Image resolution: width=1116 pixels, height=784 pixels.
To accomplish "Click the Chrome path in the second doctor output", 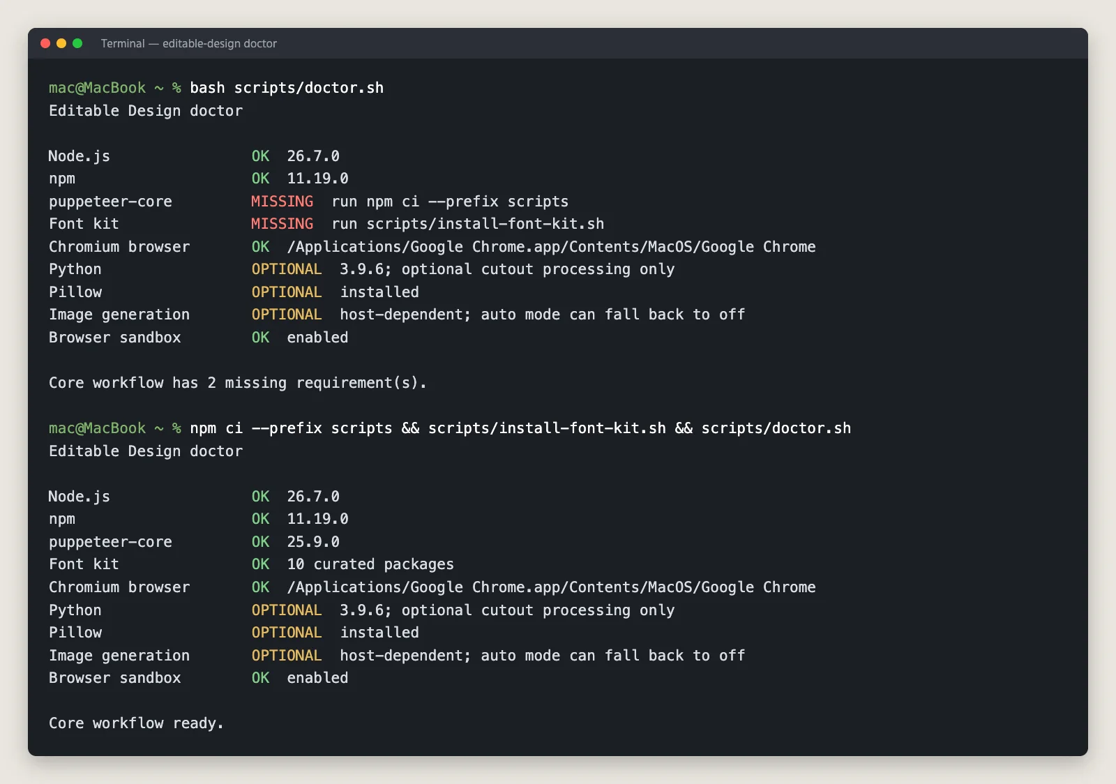I will coord(551,587).
